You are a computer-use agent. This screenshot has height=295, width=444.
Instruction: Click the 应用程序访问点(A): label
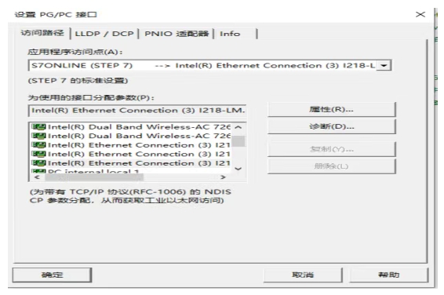coord(75,52)
